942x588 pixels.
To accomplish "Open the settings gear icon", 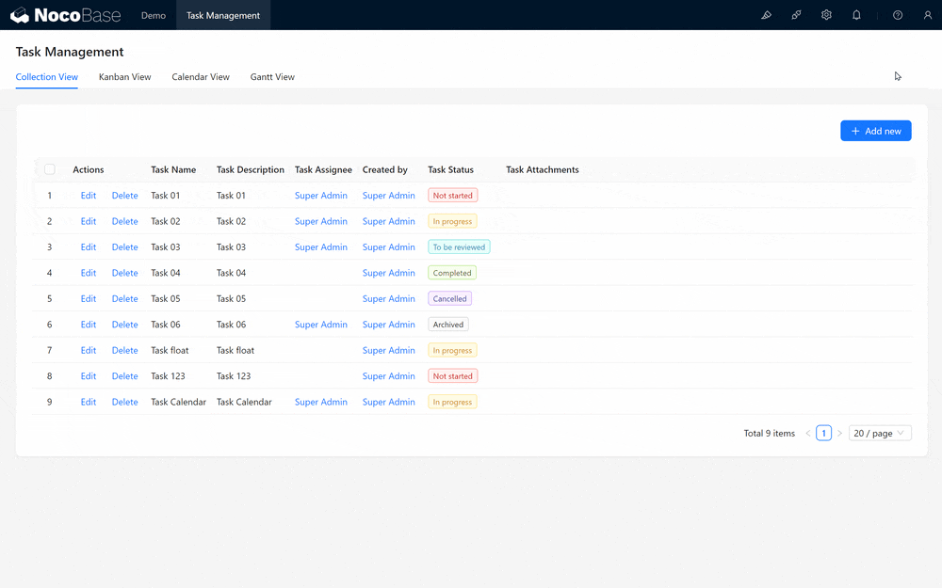I will (x=827, y=15).
